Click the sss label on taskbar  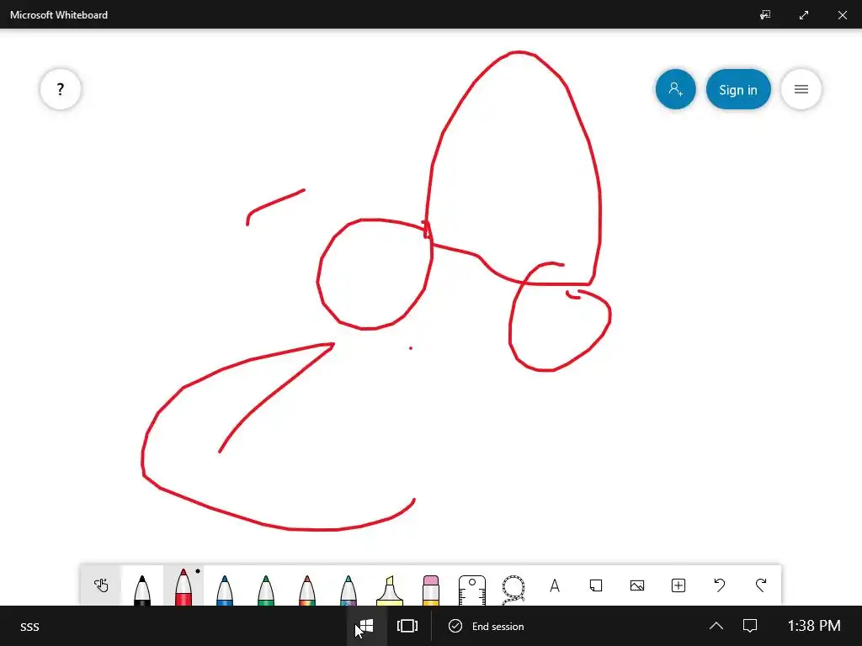(x=29, y=627)
